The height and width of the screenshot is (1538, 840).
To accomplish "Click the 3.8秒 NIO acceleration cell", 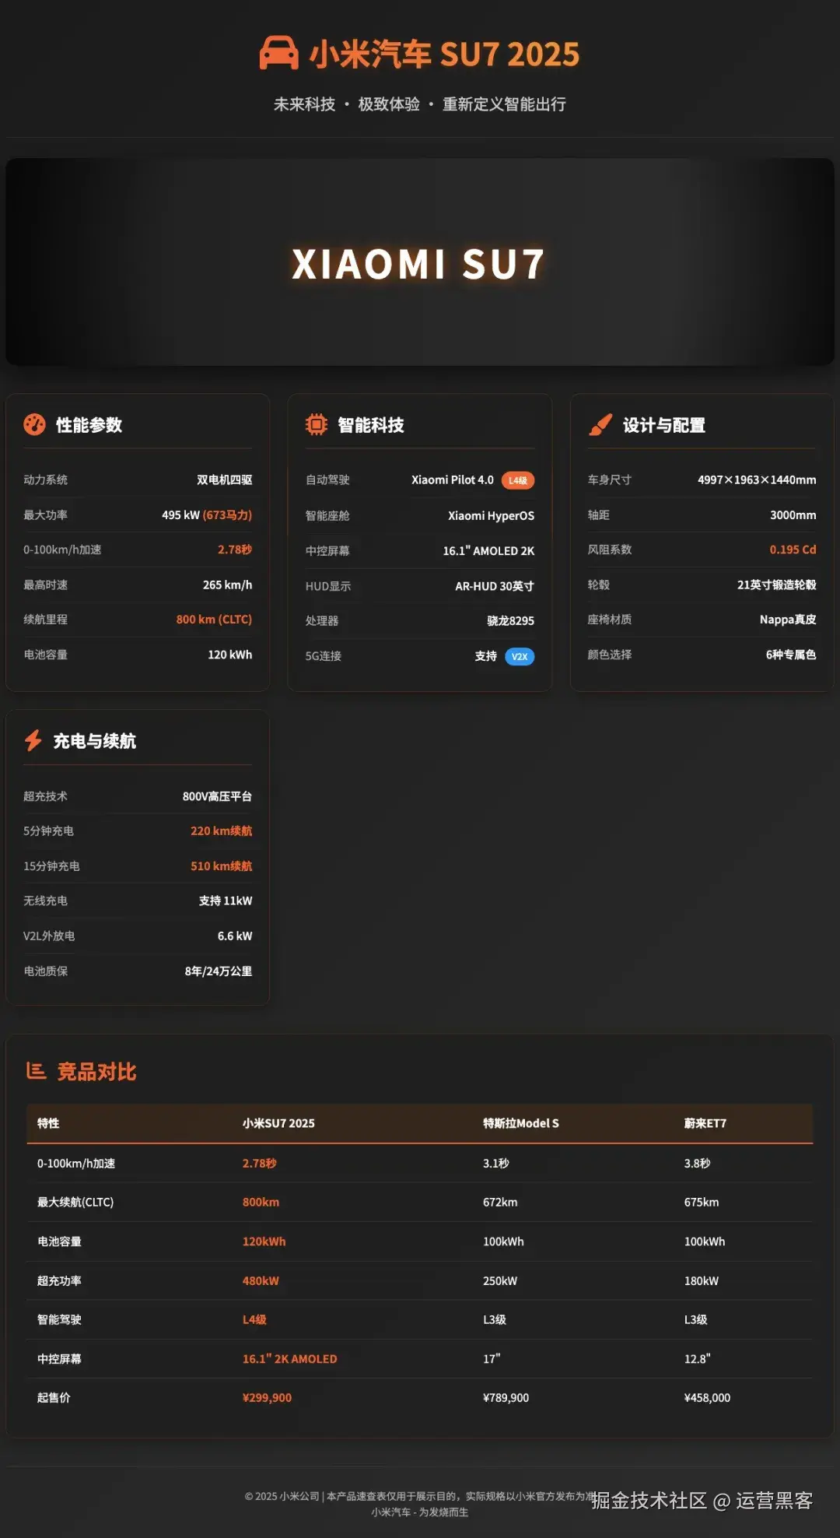I will tap(697, 1164).
